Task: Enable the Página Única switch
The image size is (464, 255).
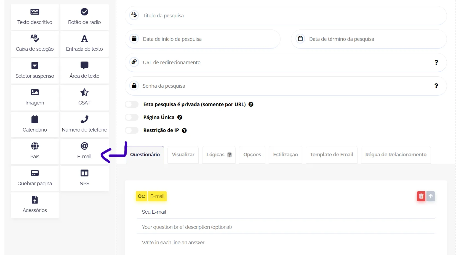Action: pyautogui.click(x=132, y=117)
